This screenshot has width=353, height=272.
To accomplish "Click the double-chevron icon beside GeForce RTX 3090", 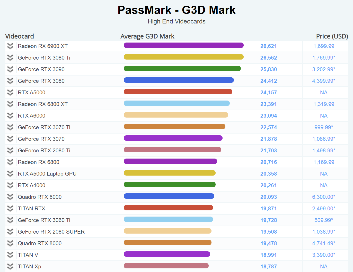I will click(x=10, y=69).
